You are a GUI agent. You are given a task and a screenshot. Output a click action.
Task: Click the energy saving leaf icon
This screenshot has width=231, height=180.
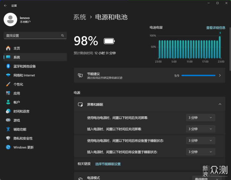80,75
